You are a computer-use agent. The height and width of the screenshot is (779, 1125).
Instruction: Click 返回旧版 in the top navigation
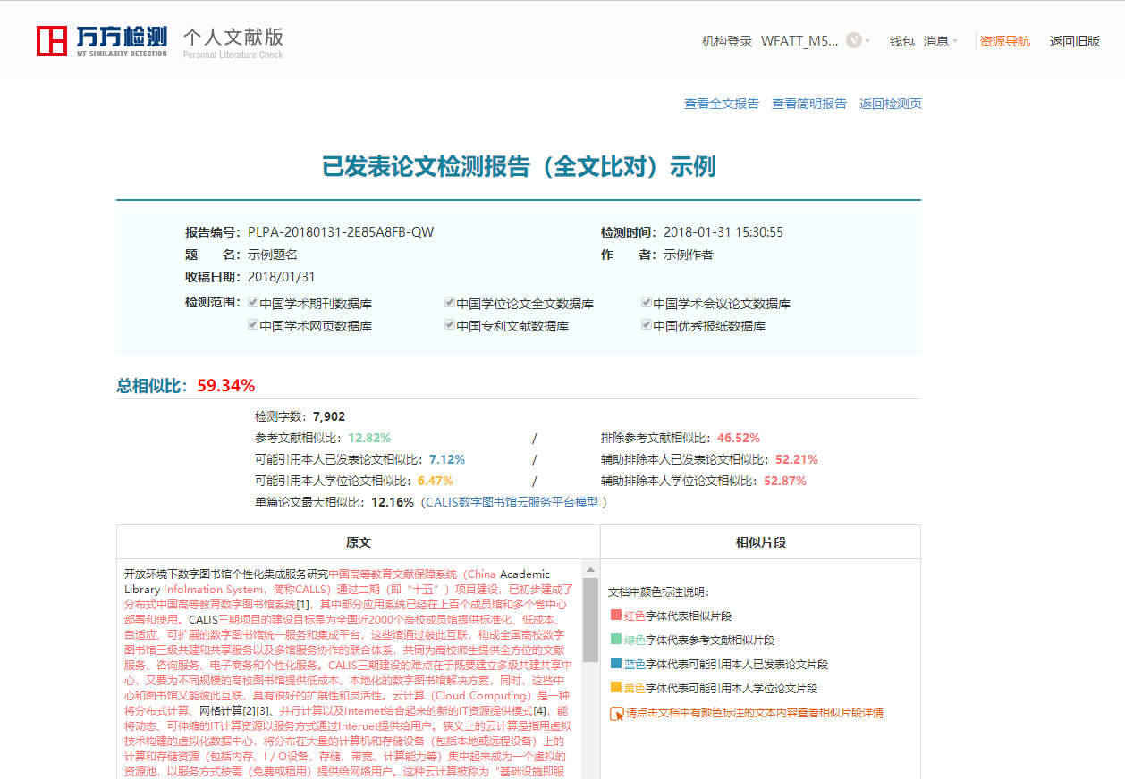coord(1075,41)
